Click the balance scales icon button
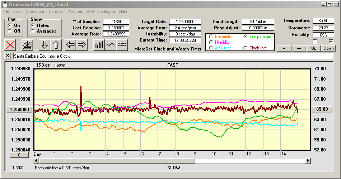The image size is (341, 179). pos(27,45)
